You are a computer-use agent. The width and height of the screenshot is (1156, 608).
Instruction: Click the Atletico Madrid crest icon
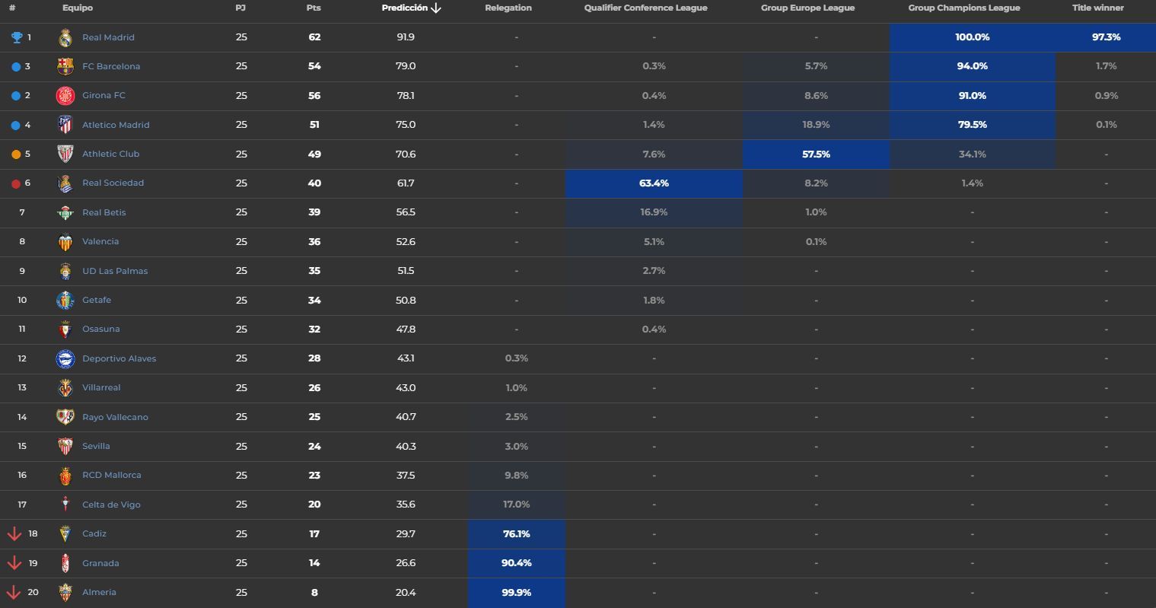click(x=65, y=125)
